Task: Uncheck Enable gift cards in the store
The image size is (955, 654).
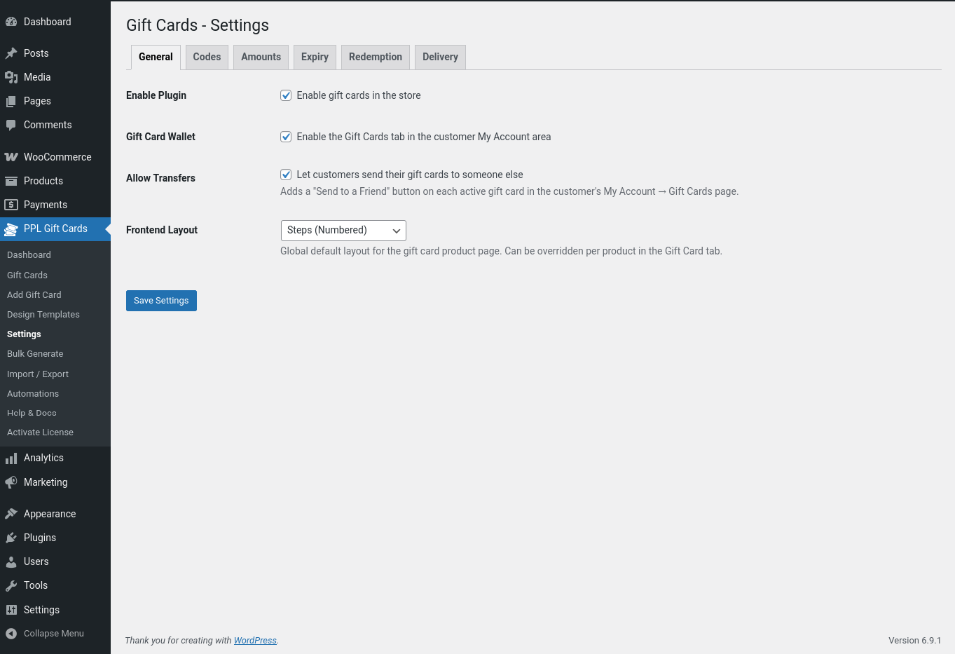Action: coord(286,95)
